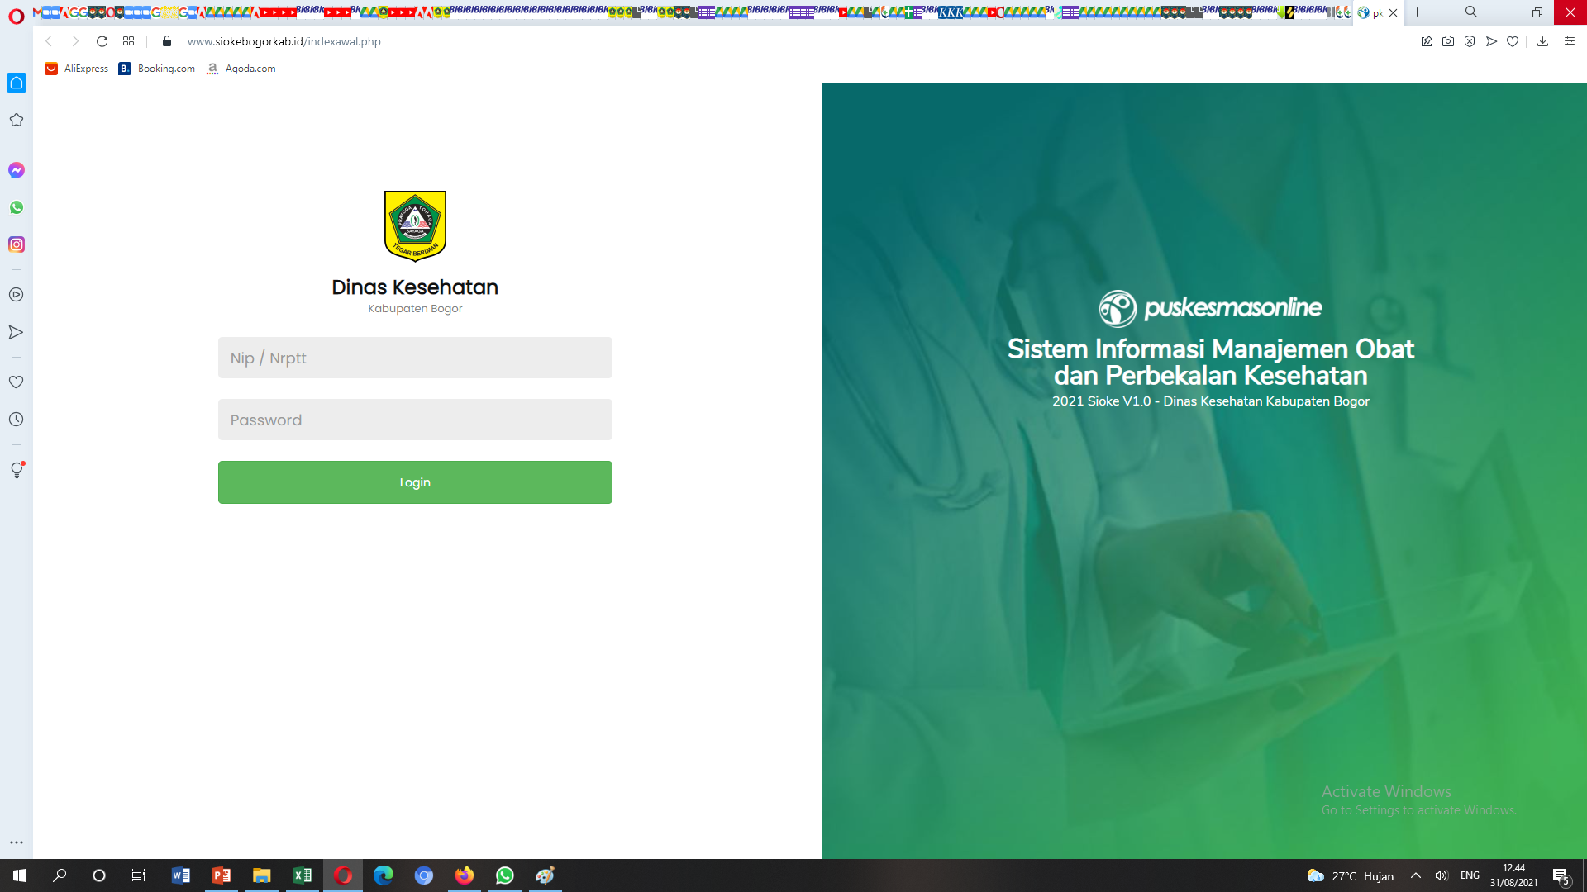The width and height of the screenshot is (1587, 892).
Task: Open Messenger in the Opera sidebar
Action: pos(17,170)
